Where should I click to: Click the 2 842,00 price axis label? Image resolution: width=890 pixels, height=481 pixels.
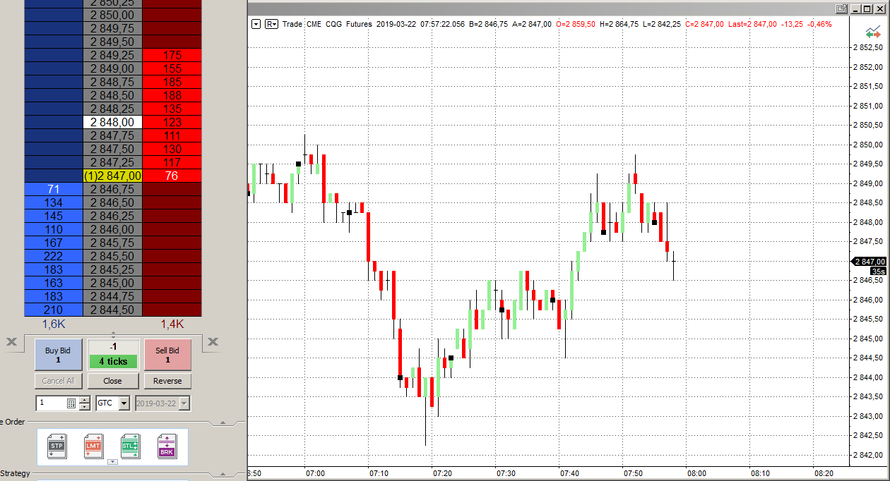tap(870, 455)
